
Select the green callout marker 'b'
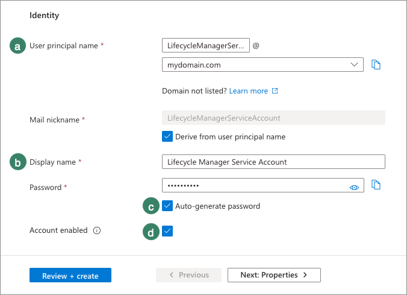(x=18, y=162)
